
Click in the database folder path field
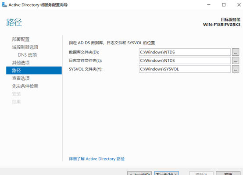[x=185, y=52]
